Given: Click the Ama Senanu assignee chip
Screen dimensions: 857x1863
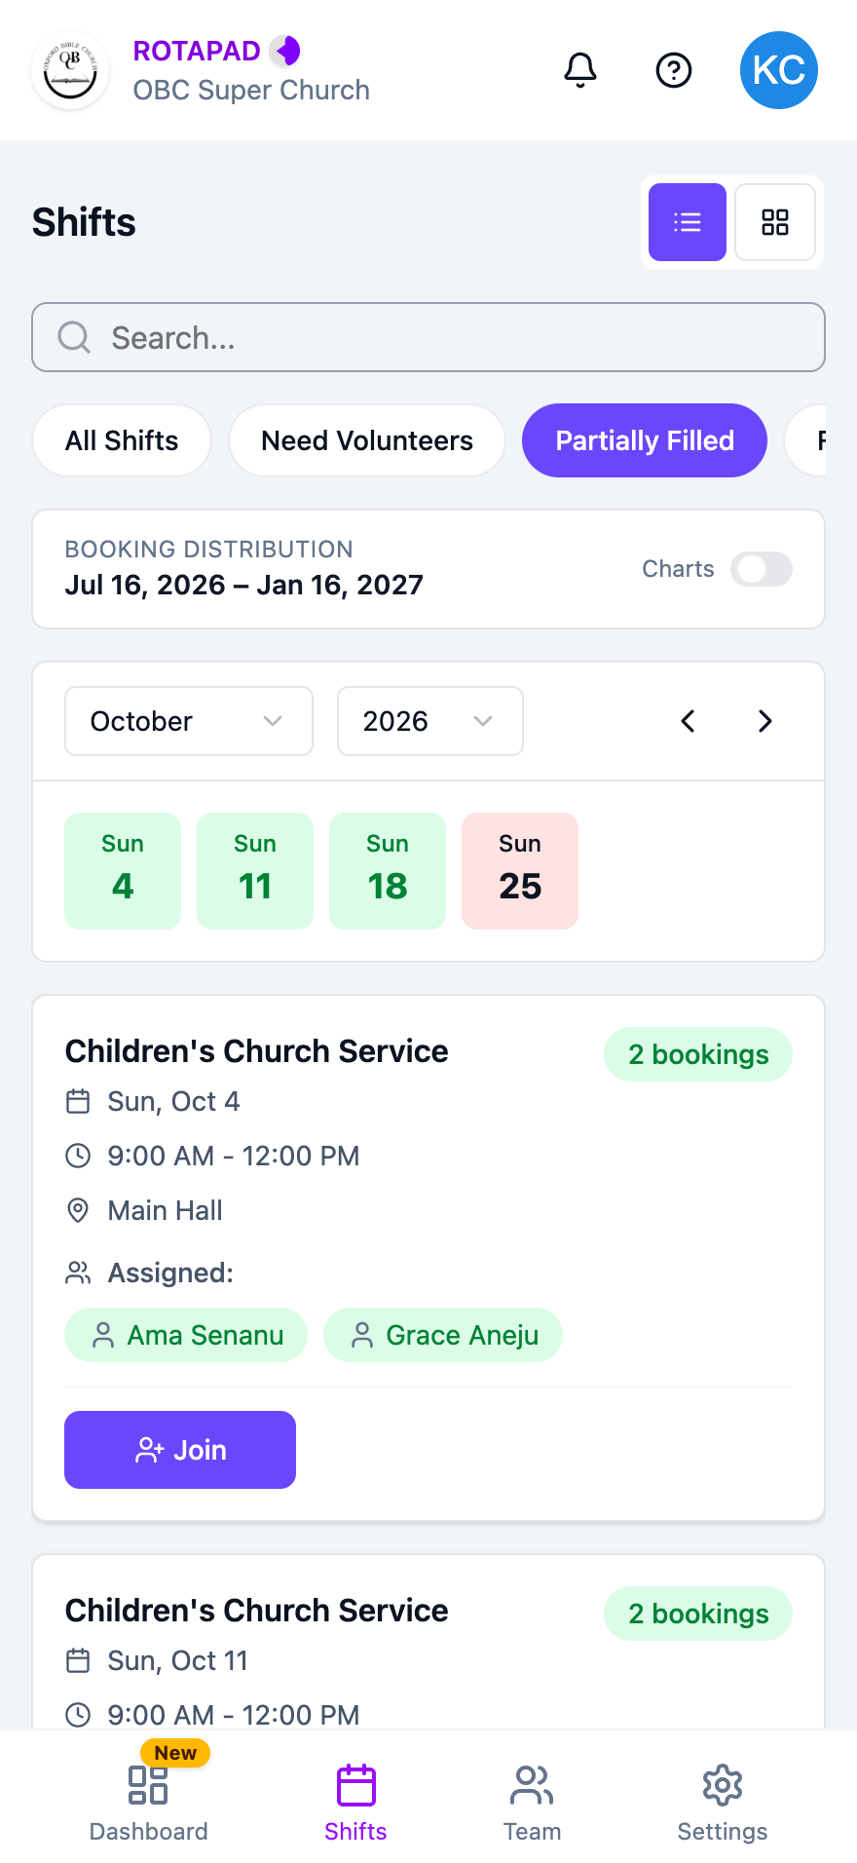Looking at the screenshot, I should point(186,1335).
